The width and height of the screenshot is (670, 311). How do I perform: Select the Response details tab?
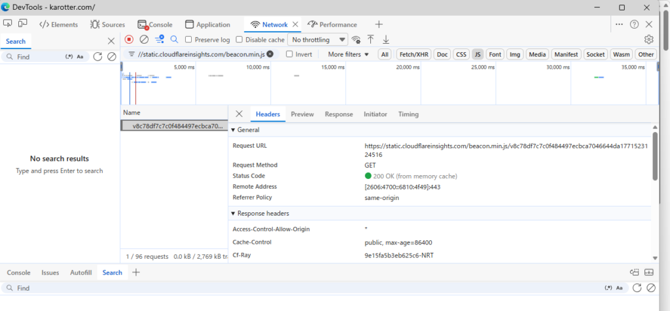pos(339,114)
